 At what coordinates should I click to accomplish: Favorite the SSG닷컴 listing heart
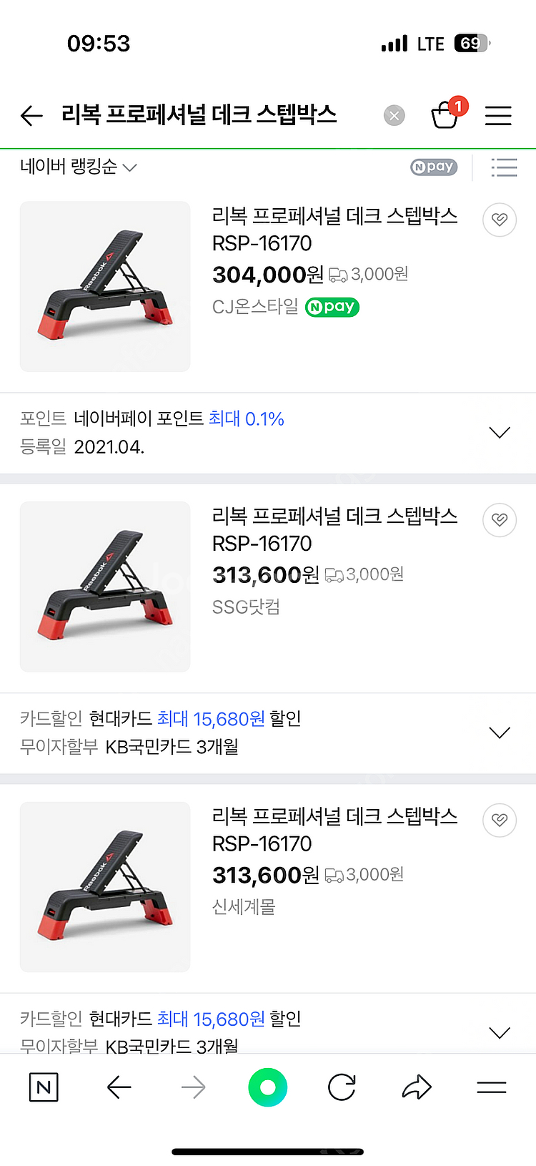(500, 520)
